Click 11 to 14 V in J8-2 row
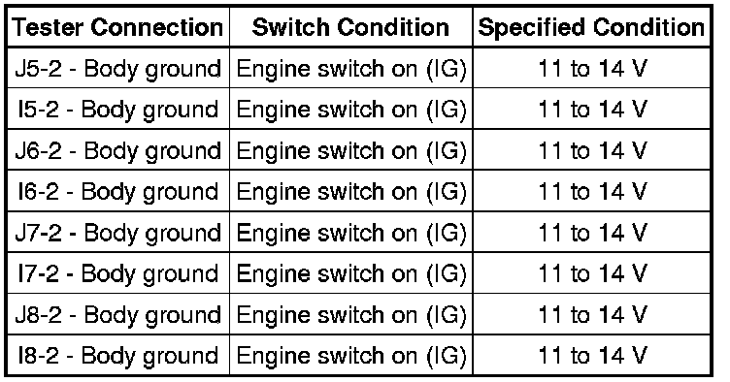Screen dimensions: 730x382 click(591, 314)
